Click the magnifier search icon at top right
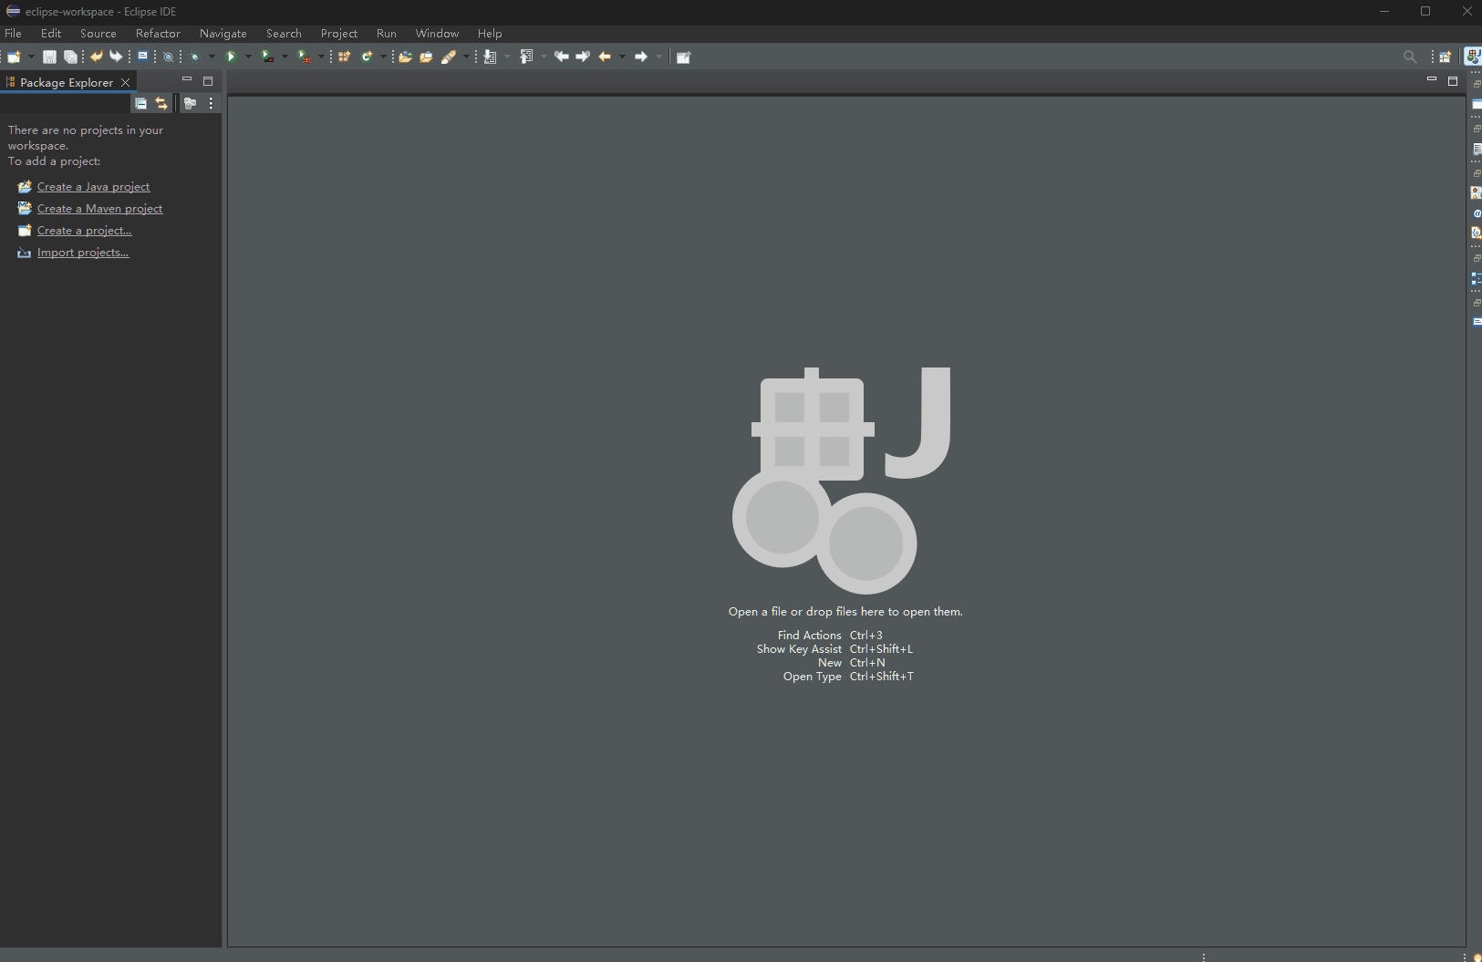The width and height of the screenshot is (1482, 962). coord(1410,57)
